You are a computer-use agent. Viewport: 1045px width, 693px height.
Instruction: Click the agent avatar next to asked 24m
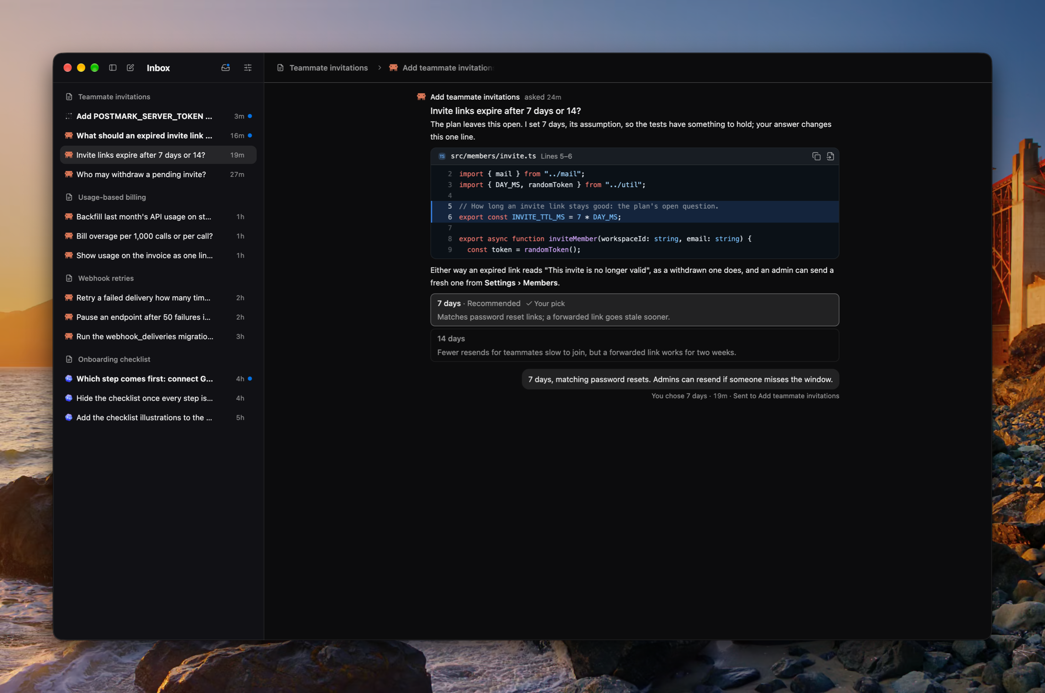421,97
